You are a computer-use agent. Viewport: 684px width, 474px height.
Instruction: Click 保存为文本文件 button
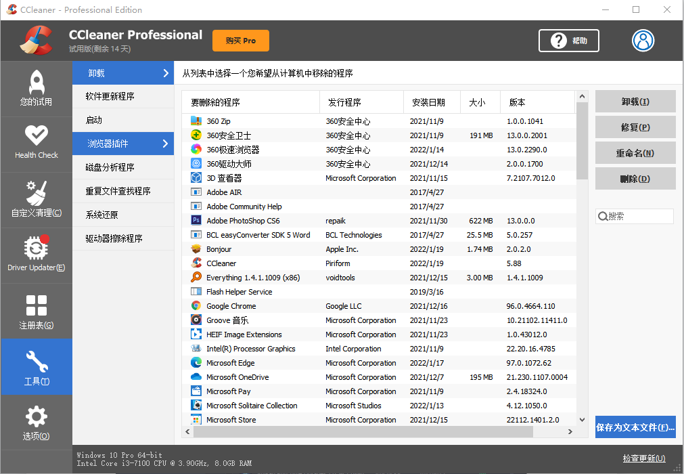click(x=635, y=427)
